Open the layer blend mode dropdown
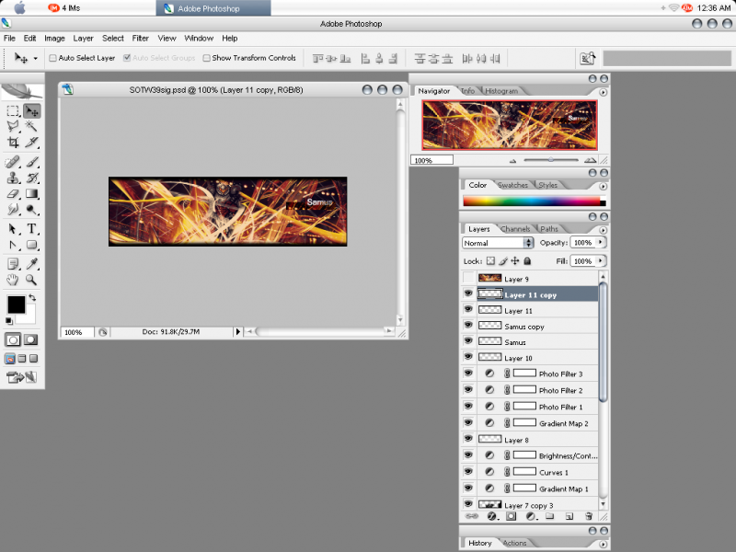 498,243
